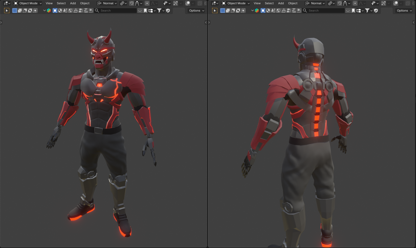Open object visibility filter in back-view viewport
Image resolution: width=416 pixels, height=248 pixels.
point(375,3)
